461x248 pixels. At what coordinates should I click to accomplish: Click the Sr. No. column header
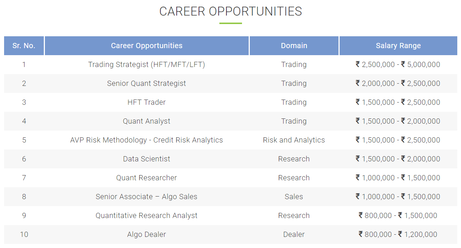click(24, 46)
